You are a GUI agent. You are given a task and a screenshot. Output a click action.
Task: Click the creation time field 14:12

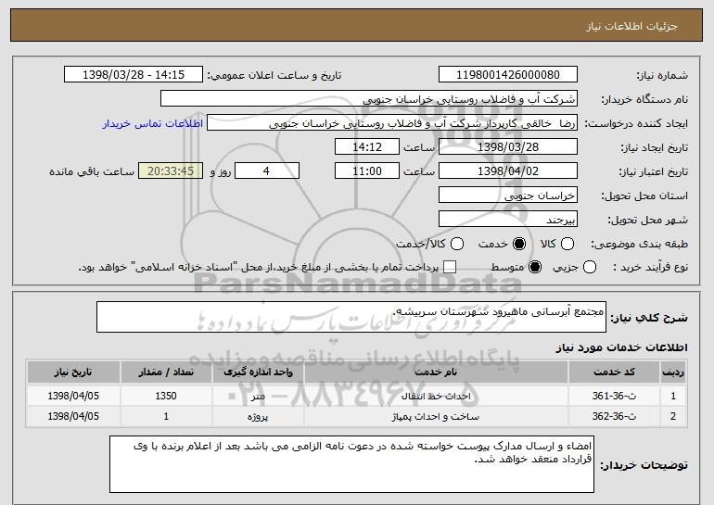[367, 147]
